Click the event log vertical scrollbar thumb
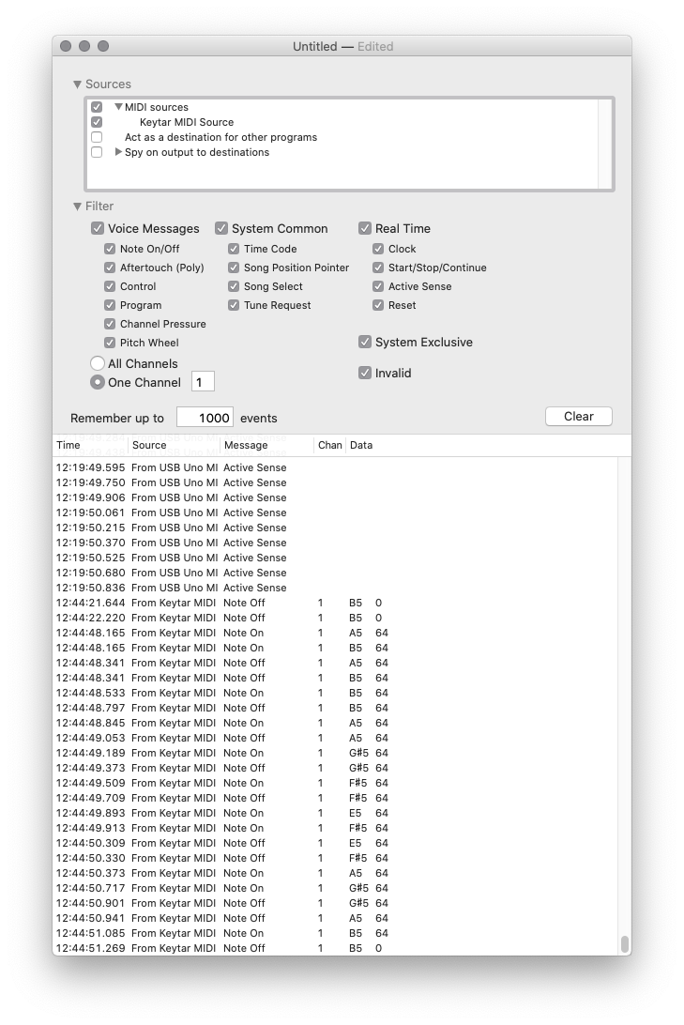Screen dimensions: 684x1025 click(x=625, y=944)
